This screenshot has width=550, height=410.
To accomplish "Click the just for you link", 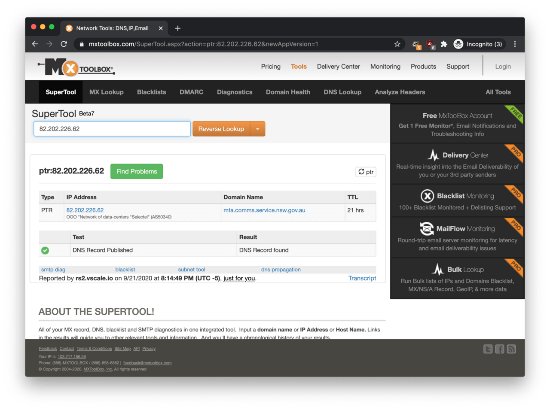I will click(x=239, y=278).
